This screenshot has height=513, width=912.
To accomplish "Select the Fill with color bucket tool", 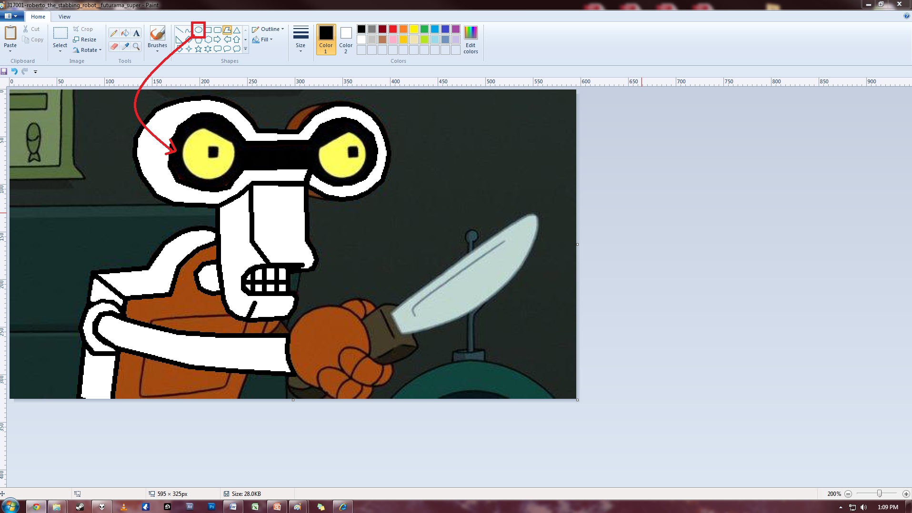I will click(125, 33).
